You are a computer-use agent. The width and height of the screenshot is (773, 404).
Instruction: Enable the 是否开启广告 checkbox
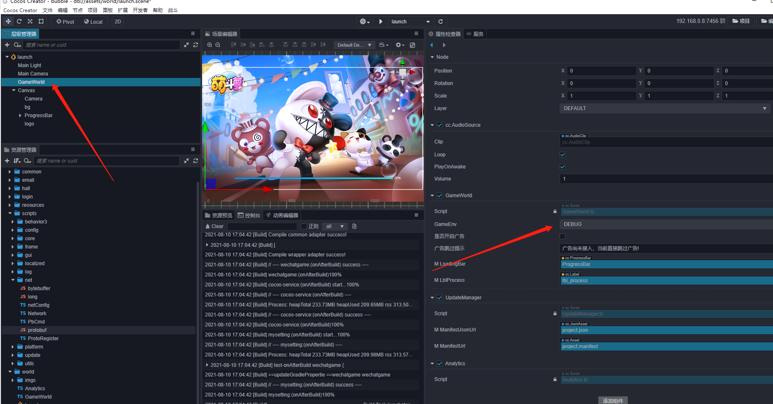[563, 236]
